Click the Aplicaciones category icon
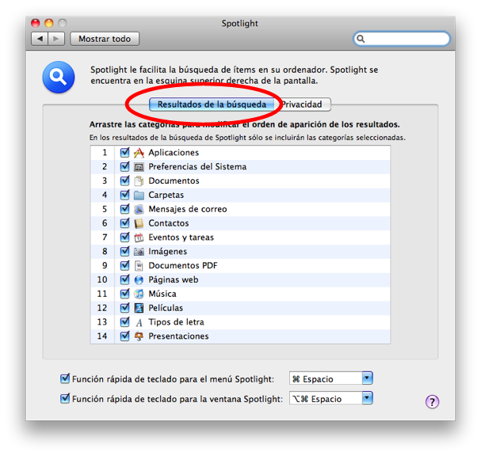481x456 pixels. tap(139, 153)
